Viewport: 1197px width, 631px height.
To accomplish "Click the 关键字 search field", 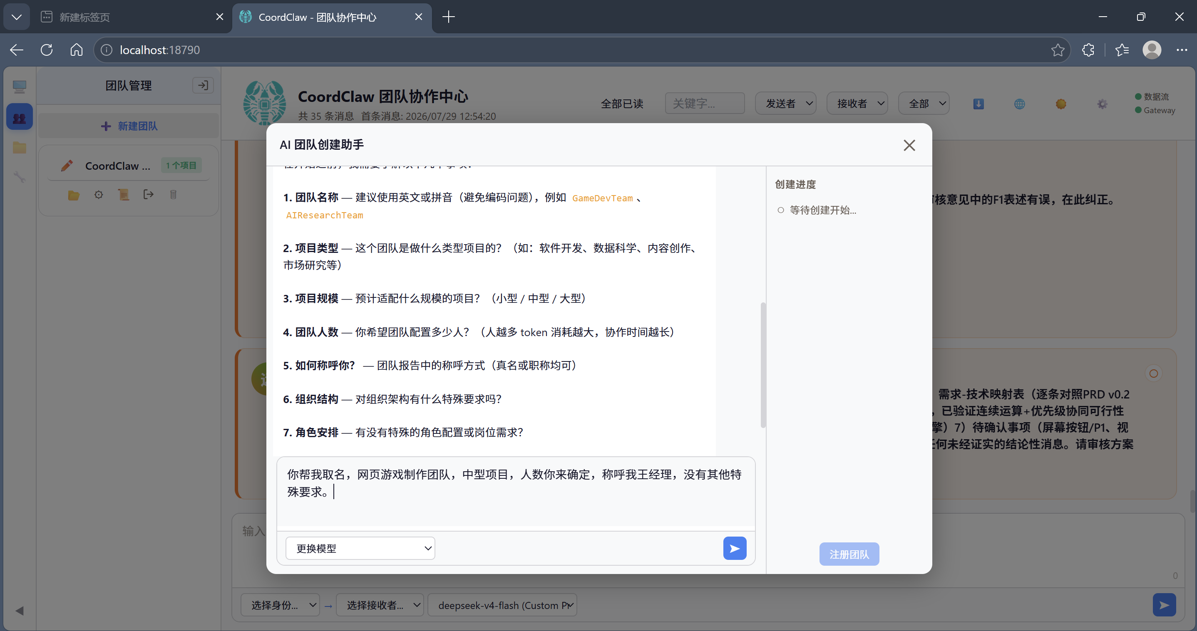I will [x=705, y=103].
